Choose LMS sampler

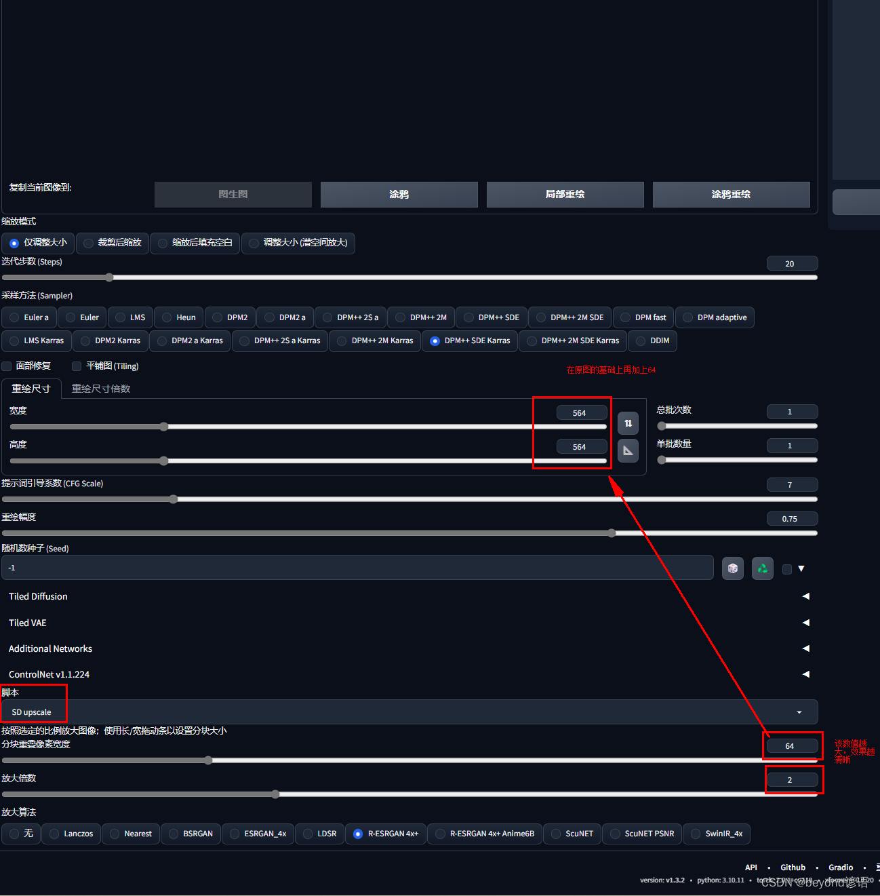(x=130, y=317)
